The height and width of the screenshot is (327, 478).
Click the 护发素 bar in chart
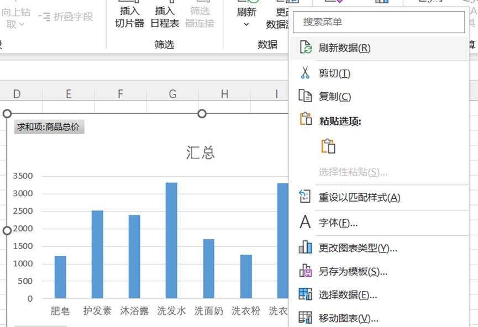(97, 254)
